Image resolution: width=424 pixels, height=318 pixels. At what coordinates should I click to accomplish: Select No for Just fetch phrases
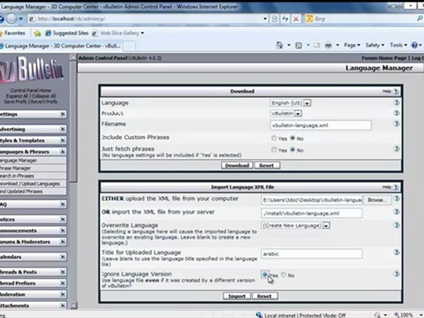292,150
